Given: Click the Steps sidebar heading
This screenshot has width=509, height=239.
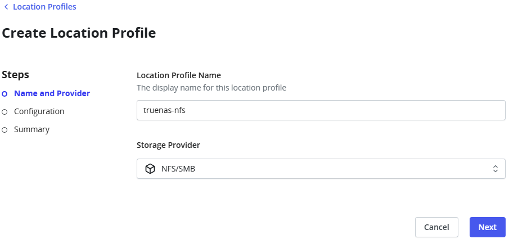Looking at the screenshot, I should 16,75.
